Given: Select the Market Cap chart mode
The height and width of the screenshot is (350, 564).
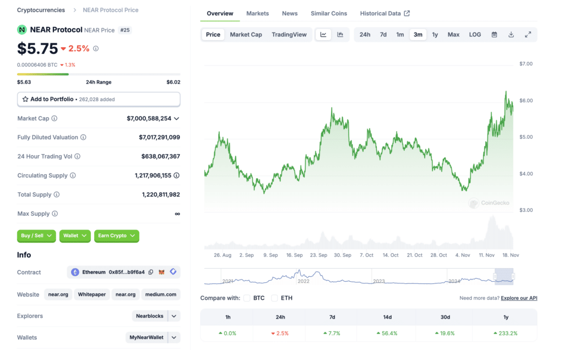Looking at the screenshot, I should (x=246, y=35).
